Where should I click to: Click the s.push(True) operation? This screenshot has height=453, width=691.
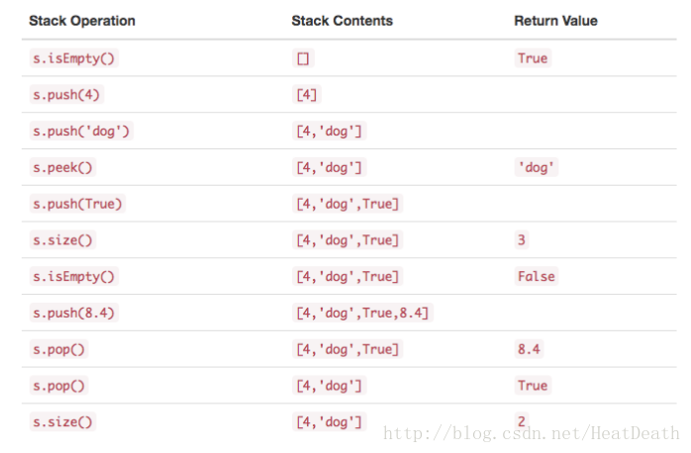click(77, 204)
